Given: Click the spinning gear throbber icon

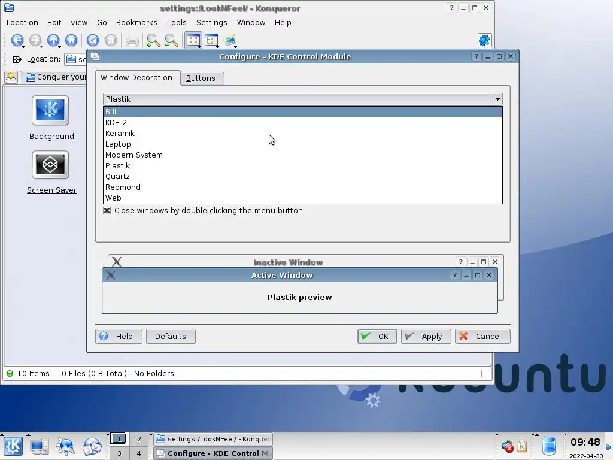Looking at the screenshot, I should (x=484, y=40).
